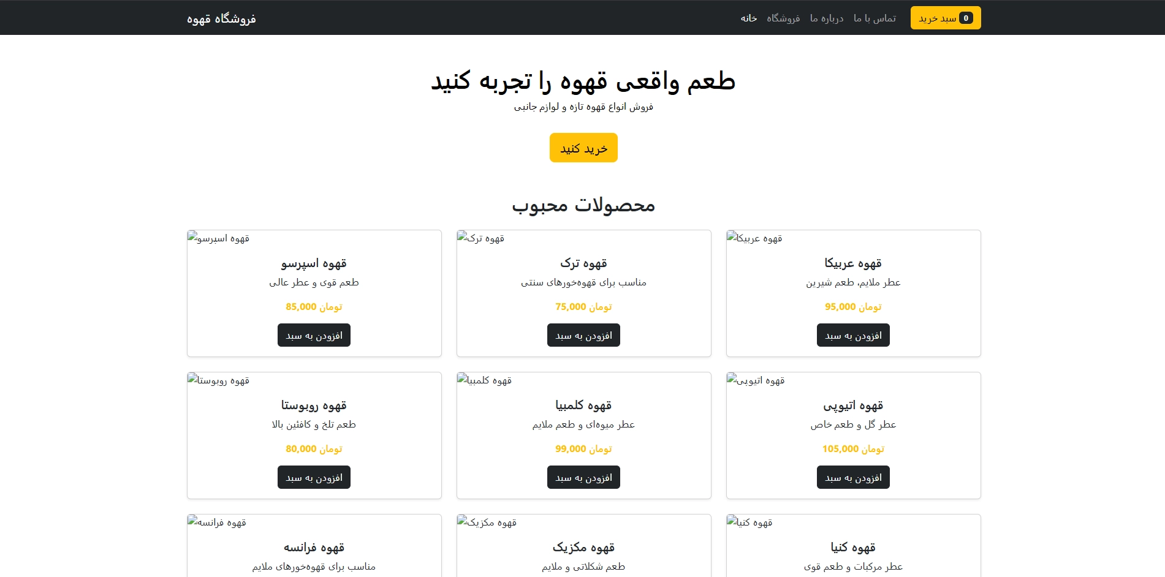Click description مناسب برای قهوه‌خورهای ملایم

[314, 566]
